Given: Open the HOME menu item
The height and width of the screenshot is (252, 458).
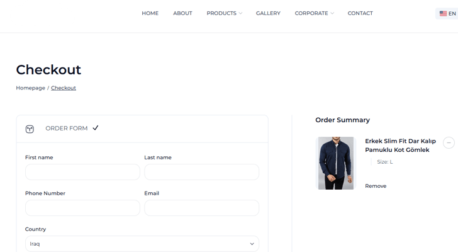Looking at the screenshot, I should [x=150, y=13].
